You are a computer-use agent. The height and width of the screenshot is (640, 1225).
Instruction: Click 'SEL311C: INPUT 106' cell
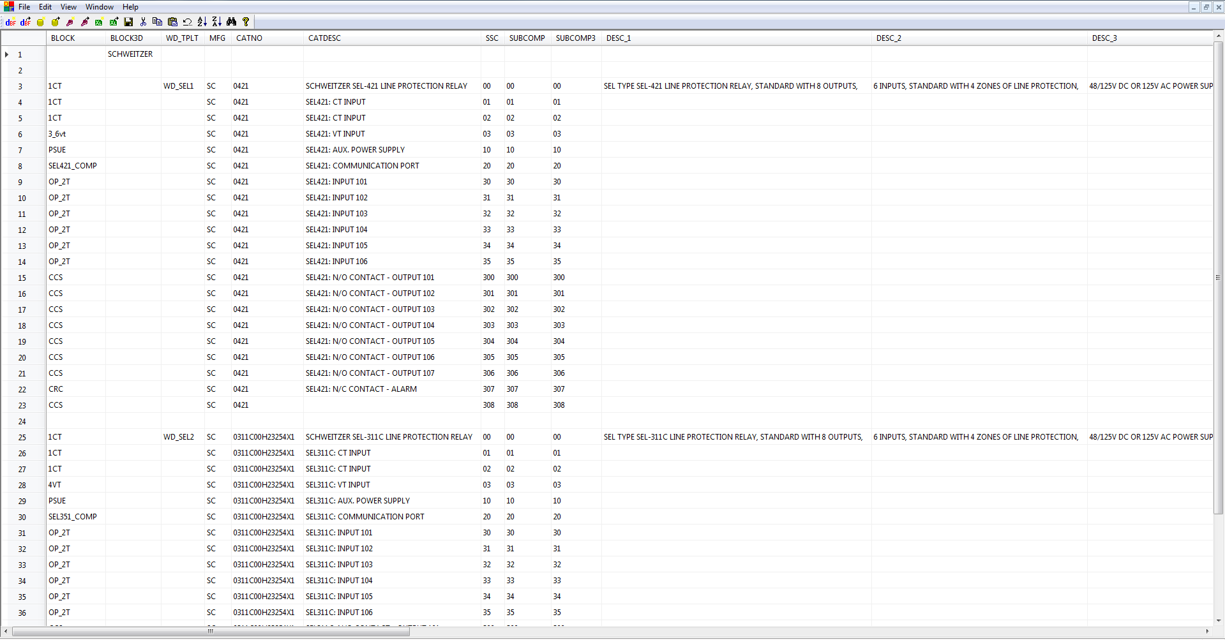[392, 613]
